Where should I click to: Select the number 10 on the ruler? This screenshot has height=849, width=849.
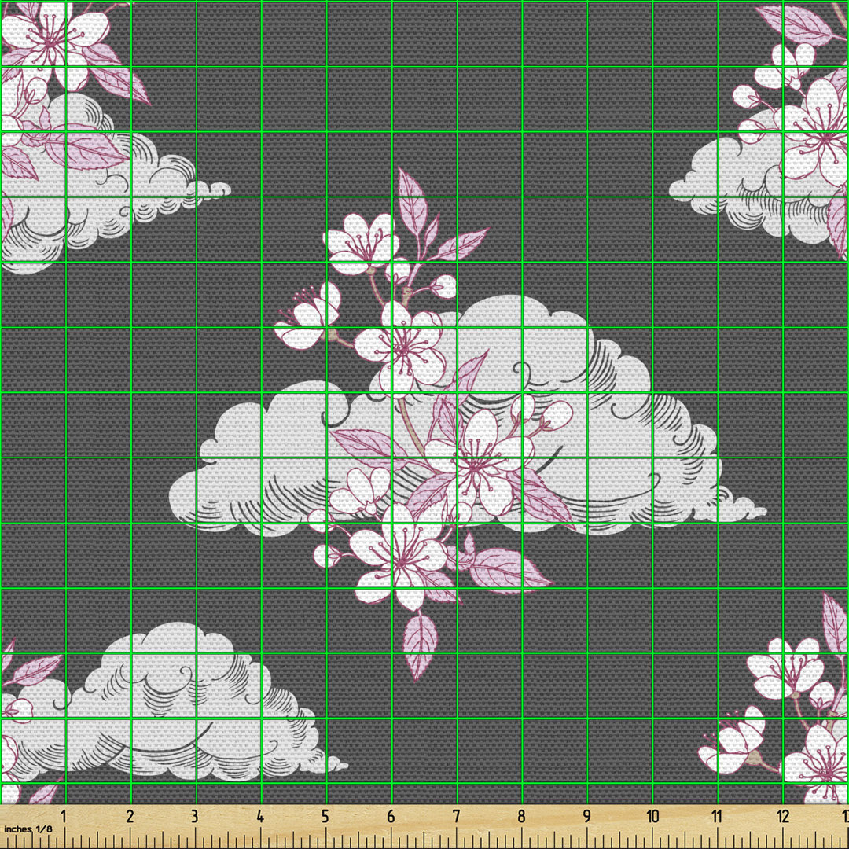tap(652, 816)
